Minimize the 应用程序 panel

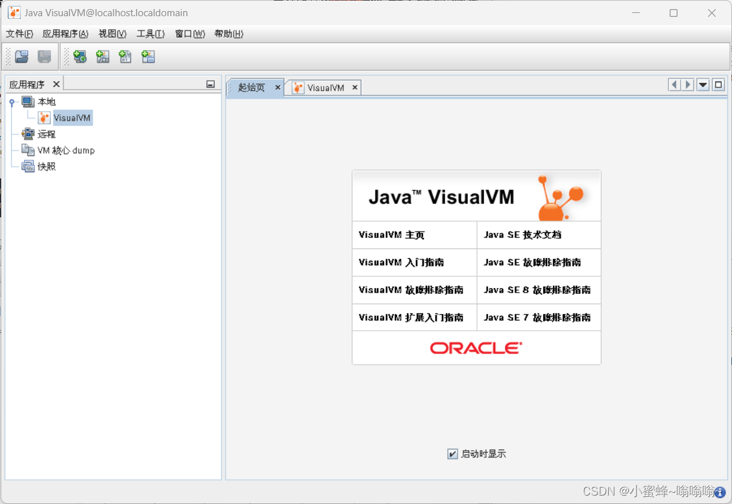click(210, 84)
